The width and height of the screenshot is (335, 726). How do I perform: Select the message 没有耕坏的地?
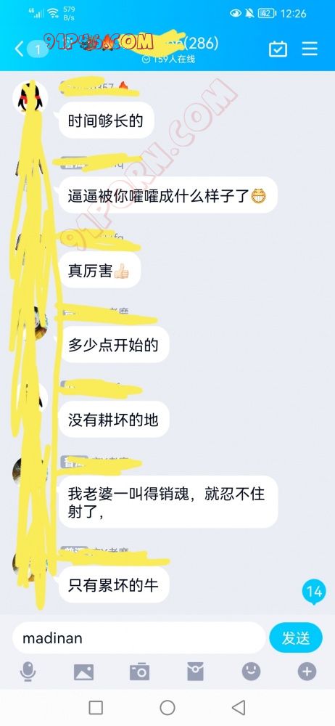(113, 420)
